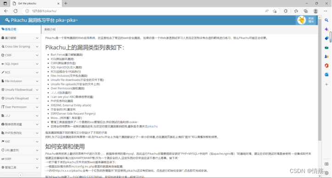Click the Burt Force list entry
This screenshot has height=178, width=332.
click(x=67, y=55)
